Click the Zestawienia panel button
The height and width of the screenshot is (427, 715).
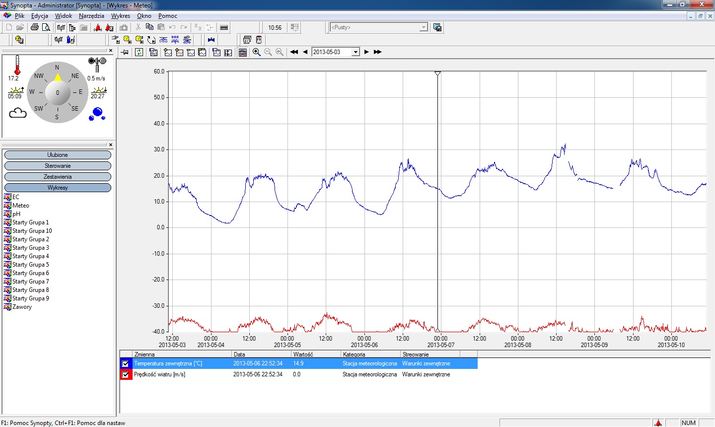click(58, 177)
